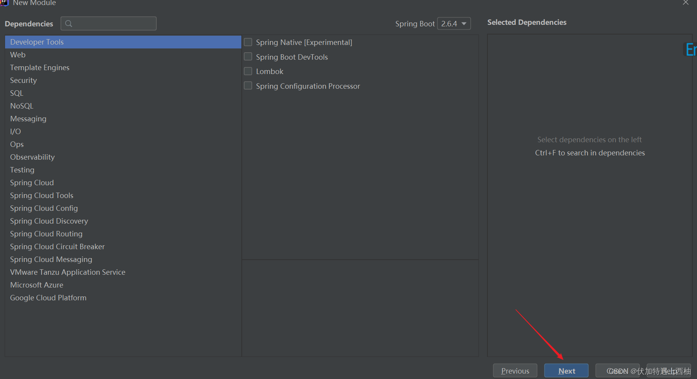Select Spring Cloud Config category
Image resolution: width=697 pixels, height=379 pixels.
pos(123,208)
